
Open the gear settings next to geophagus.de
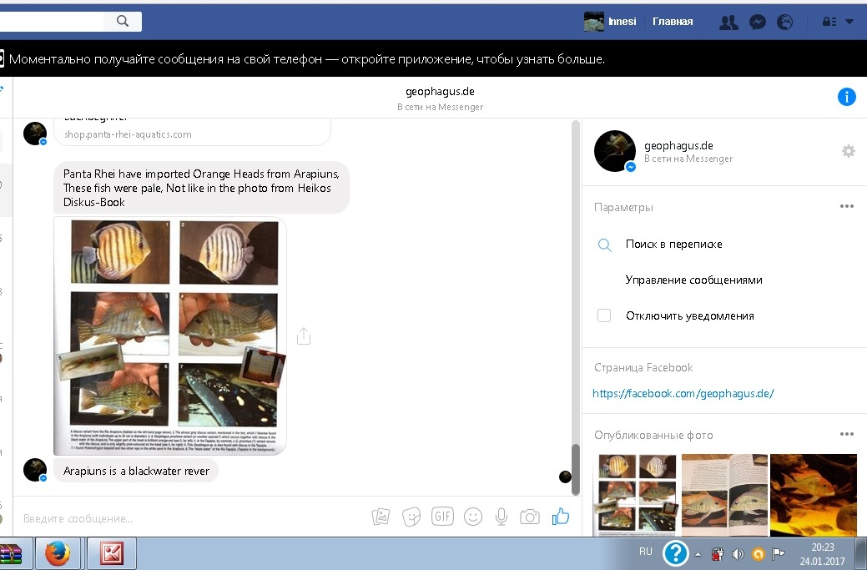[848, 151]
